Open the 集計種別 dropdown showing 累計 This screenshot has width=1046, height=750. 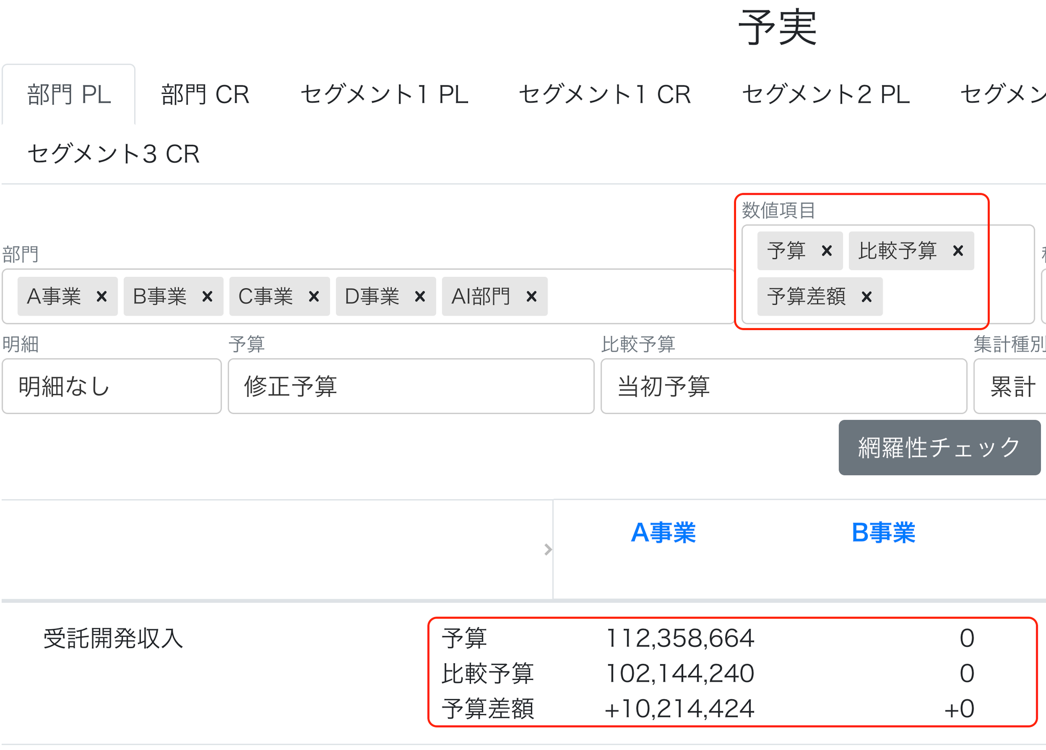coord(1010,386)
